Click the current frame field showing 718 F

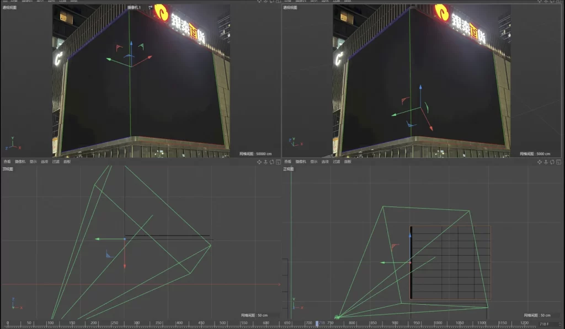[548, 324]
